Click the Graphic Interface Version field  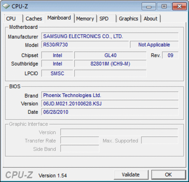(119, 132)
